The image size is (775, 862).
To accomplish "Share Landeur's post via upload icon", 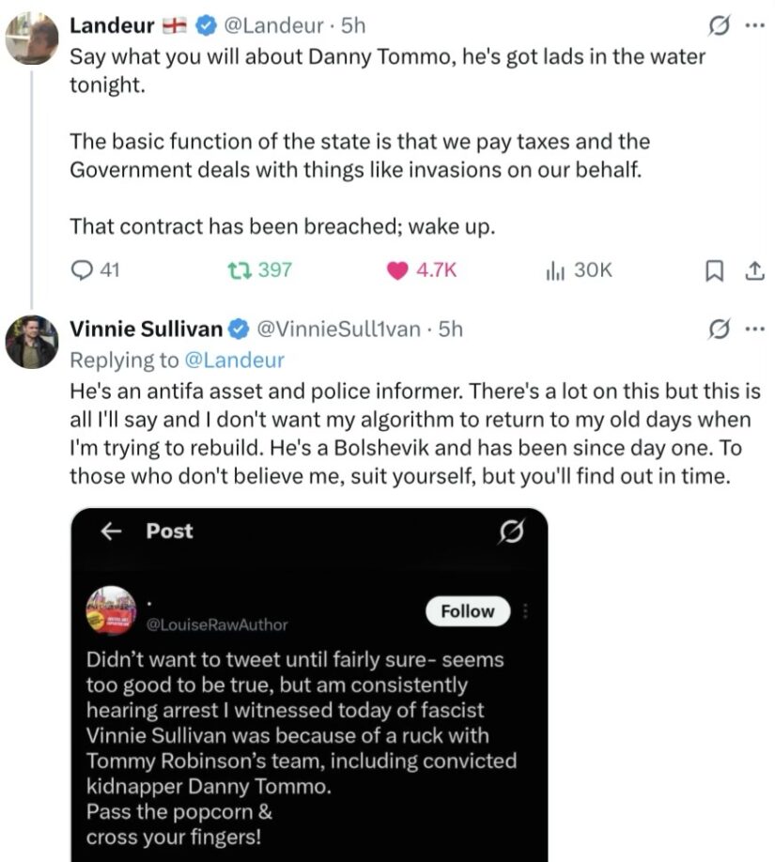I will pyautogui.click(x=754, y=270).
